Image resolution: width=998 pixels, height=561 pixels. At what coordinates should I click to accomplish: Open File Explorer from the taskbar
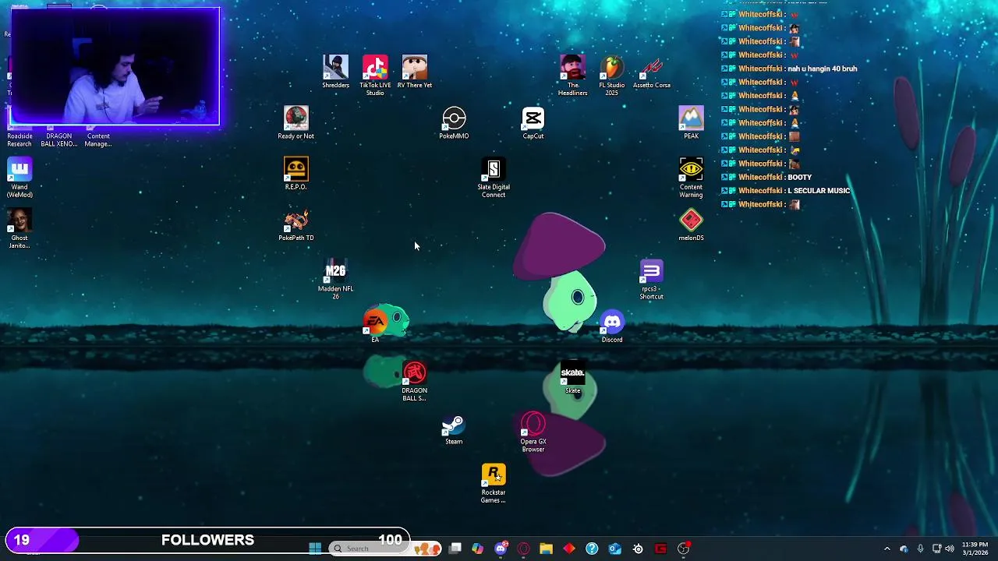546,549
